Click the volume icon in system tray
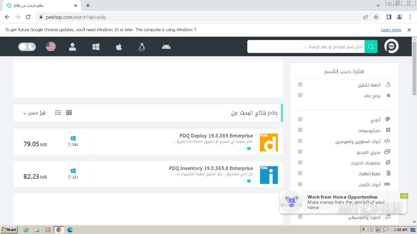This screenshot has width=417, height=234. click(x=370, y=230)
